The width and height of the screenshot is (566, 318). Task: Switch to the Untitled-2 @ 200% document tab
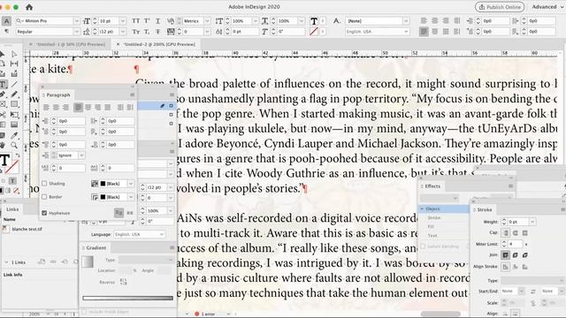tap(156, 44)
